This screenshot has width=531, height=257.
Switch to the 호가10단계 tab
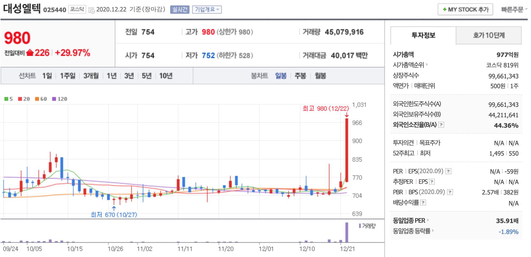coord(489,35)
